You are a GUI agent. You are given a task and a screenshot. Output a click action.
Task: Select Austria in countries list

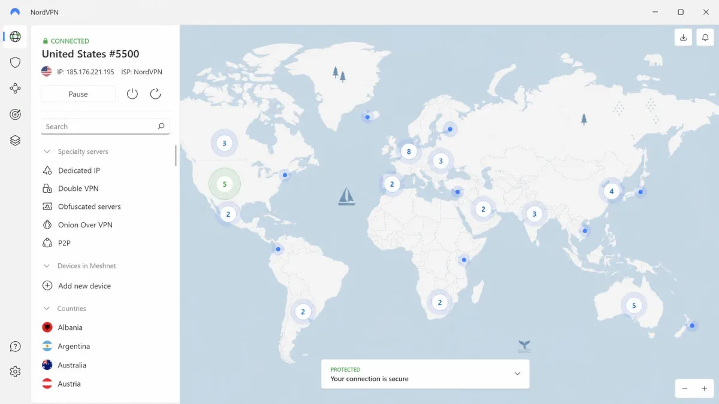(x=105, y=384)
